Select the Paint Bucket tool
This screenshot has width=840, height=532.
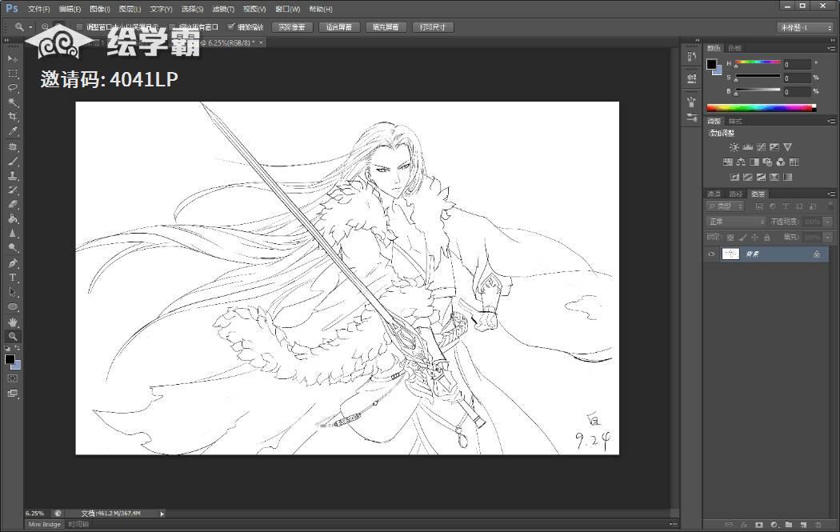click(x=13, y=219)
